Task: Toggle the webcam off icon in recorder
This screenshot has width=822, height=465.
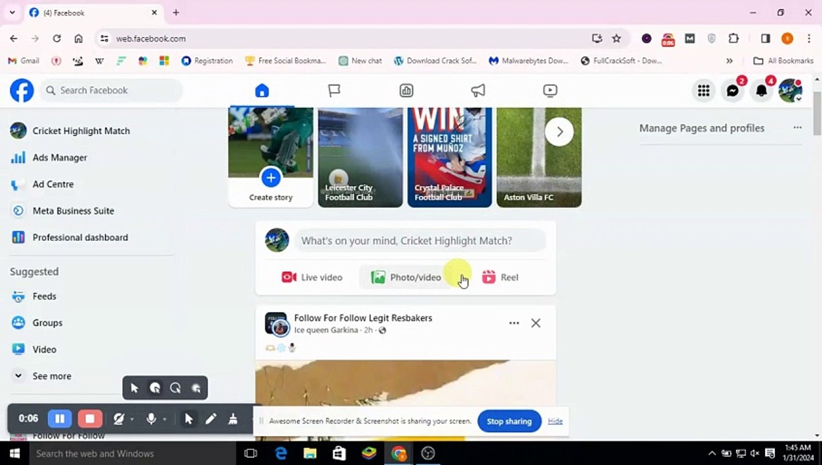Action: pos(119,419)
